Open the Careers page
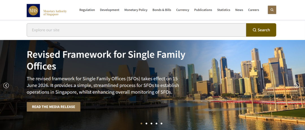Viewport: 305px width, 130px height. (x=253, y=10)
